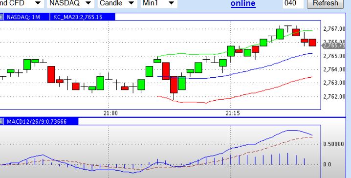Click the 0.0 MACD axis label
Screen dimensions: 351x178
(327, 164)
